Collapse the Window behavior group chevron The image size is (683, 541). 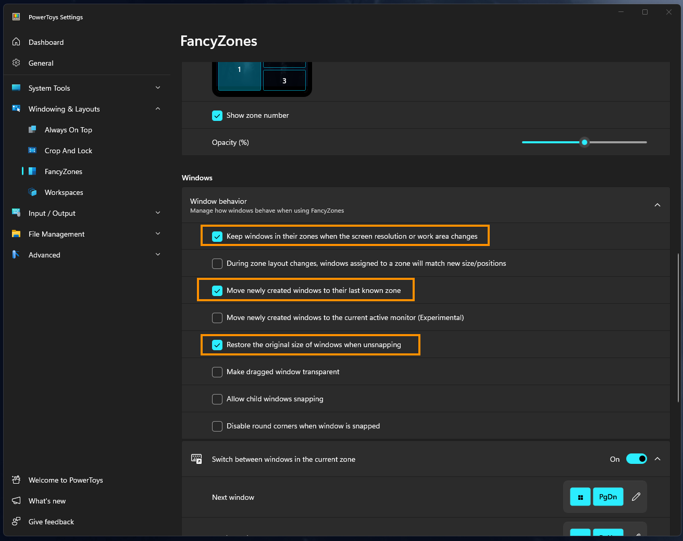click(x=657, y=205)
